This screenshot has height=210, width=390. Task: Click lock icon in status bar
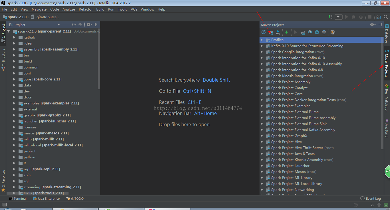click(x=372, y=205)
